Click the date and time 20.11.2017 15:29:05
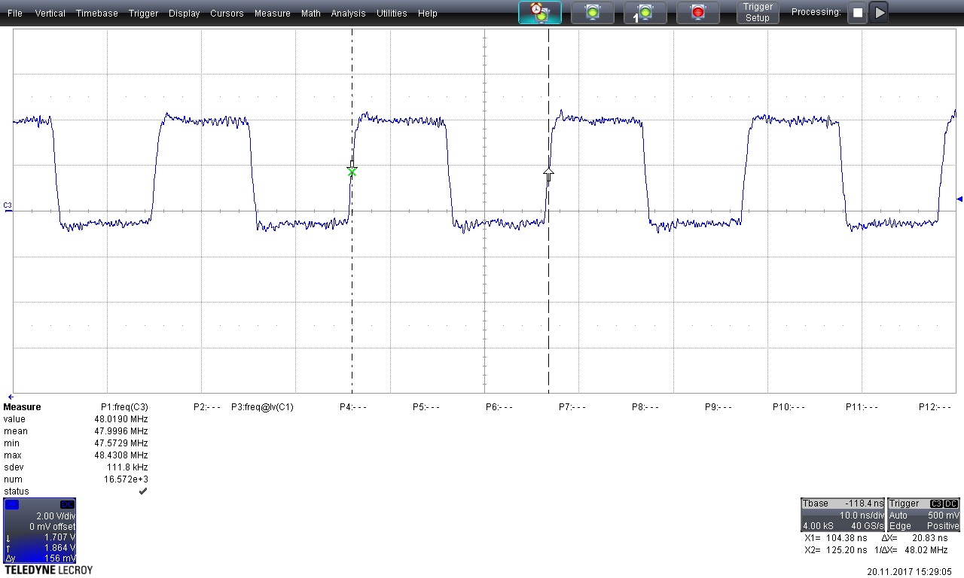This screenshot has width=964, height=578. 910,571
